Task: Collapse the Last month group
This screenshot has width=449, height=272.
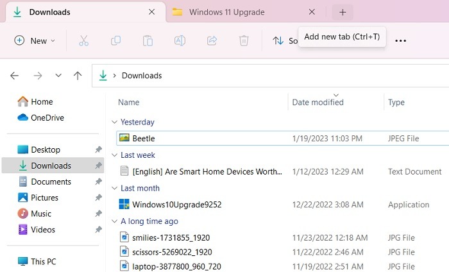Action: coord(114,189)
